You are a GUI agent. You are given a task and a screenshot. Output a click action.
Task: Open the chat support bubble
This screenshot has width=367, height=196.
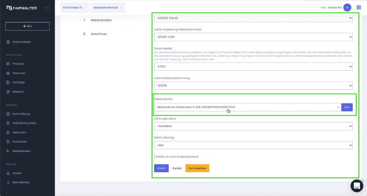[x=356, y=186]
